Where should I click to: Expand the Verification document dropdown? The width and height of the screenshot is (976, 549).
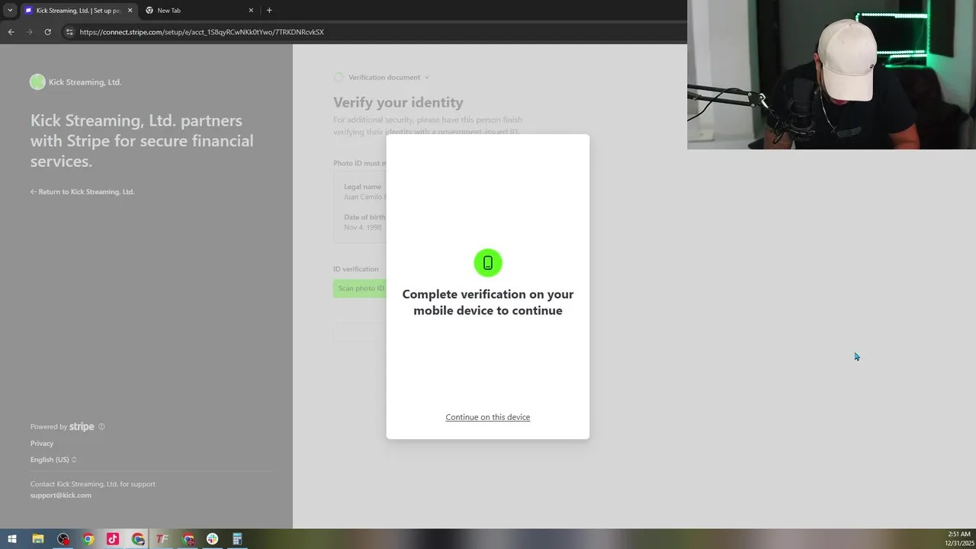pos(389,77)
